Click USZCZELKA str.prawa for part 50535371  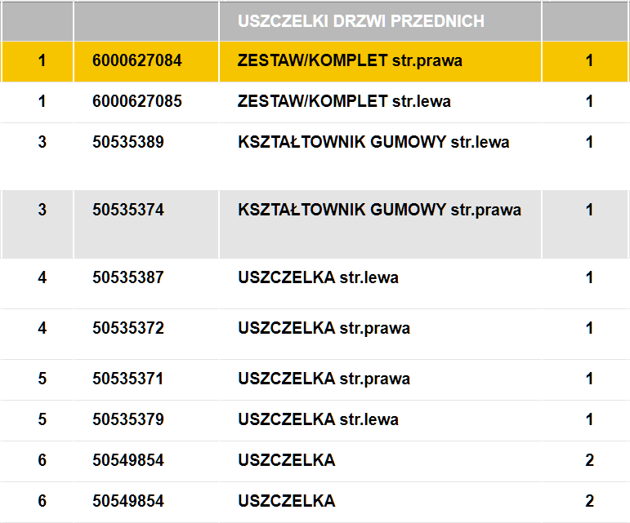[324, 379]
